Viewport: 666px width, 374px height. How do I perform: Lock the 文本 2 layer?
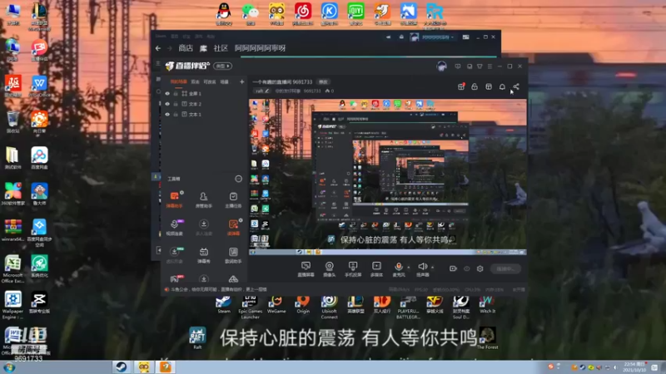click(x=176, y=104)
